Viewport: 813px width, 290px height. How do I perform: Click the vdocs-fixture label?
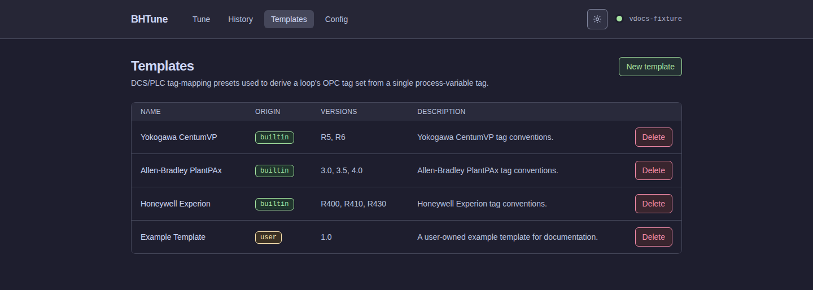(x=655, y=19)
